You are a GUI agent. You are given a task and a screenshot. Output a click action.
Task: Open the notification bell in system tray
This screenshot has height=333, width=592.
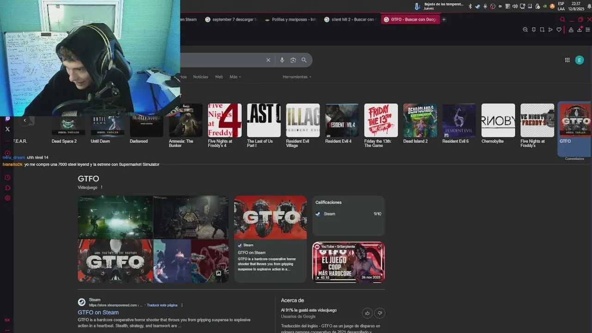click(x=589, y=6)
